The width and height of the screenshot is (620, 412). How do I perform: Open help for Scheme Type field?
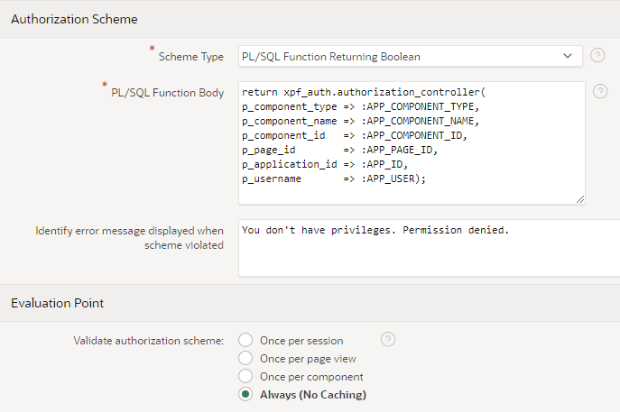pos(597,55)
